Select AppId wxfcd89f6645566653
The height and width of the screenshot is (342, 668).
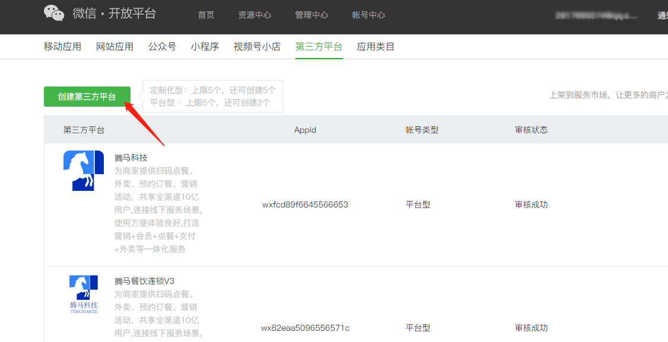(x=305, y=205)
